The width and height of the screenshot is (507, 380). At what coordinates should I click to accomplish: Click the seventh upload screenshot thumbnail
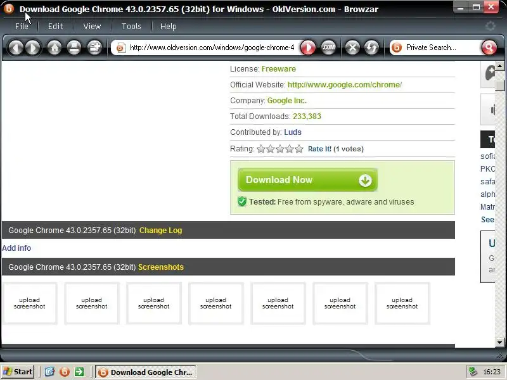[x=402, y=303]
